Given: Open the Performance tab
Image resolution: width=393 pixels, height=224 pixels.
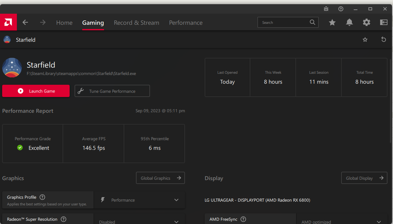Looking at the screenshot, I should (186, 23).
